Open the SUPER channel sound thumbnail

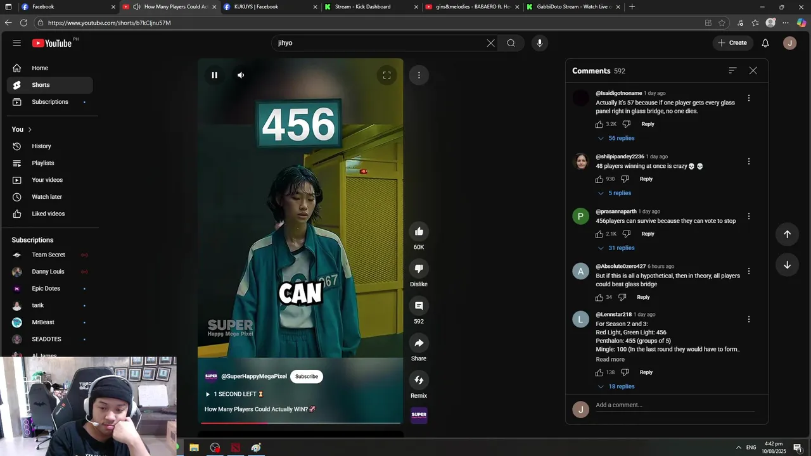tap(419, 415)
